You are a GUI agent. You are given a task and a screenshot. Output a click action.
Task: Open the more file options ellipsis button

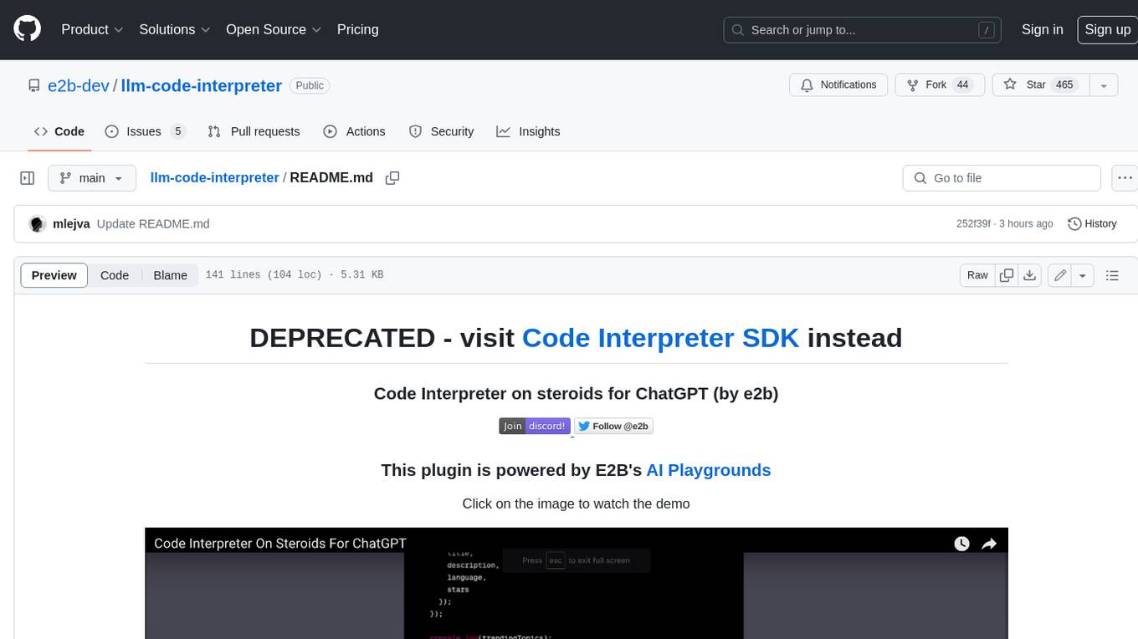[x=1125, y=178]
